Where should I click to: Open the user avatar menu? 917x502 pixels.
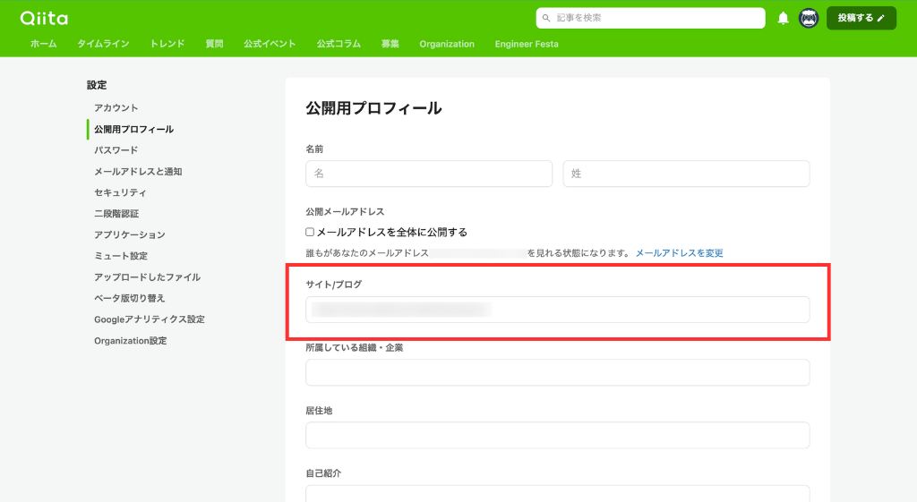pyautogui.click(x=809, y=18)
